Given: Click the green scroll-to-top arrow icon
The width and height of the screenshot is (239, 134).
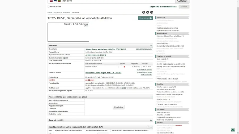Looking at the screenshot, I should (x=233, y=130).
